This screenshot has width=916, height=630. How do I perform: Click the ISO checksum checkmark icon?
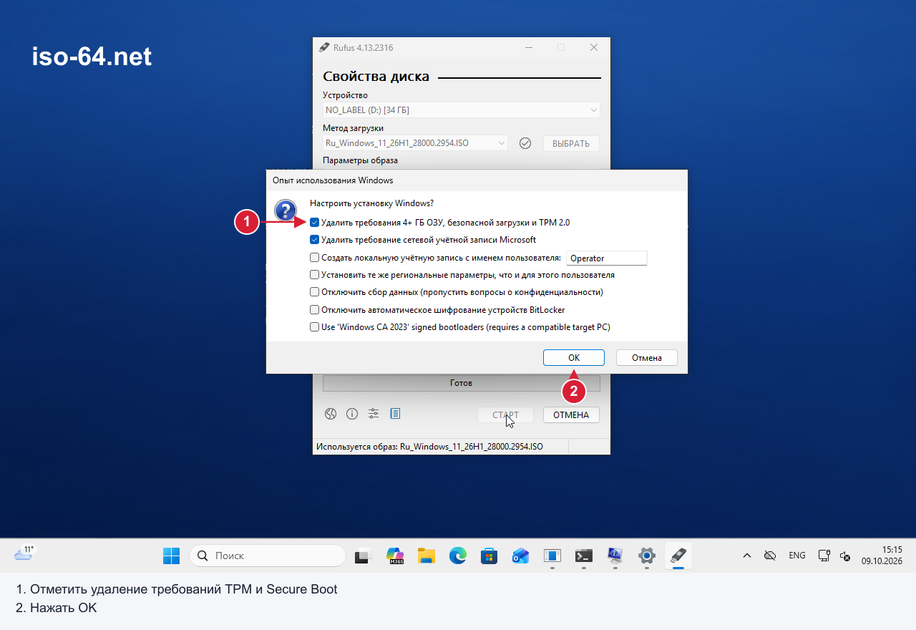point(525,143)
